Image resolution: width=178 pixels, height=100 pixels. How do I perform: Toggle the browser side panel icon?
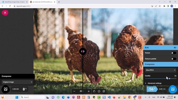(168, 6)
